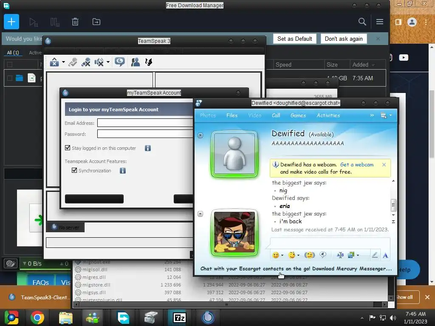Check the select-all box in FDM list header
The image size is (435, 326).
click(10, 65)
